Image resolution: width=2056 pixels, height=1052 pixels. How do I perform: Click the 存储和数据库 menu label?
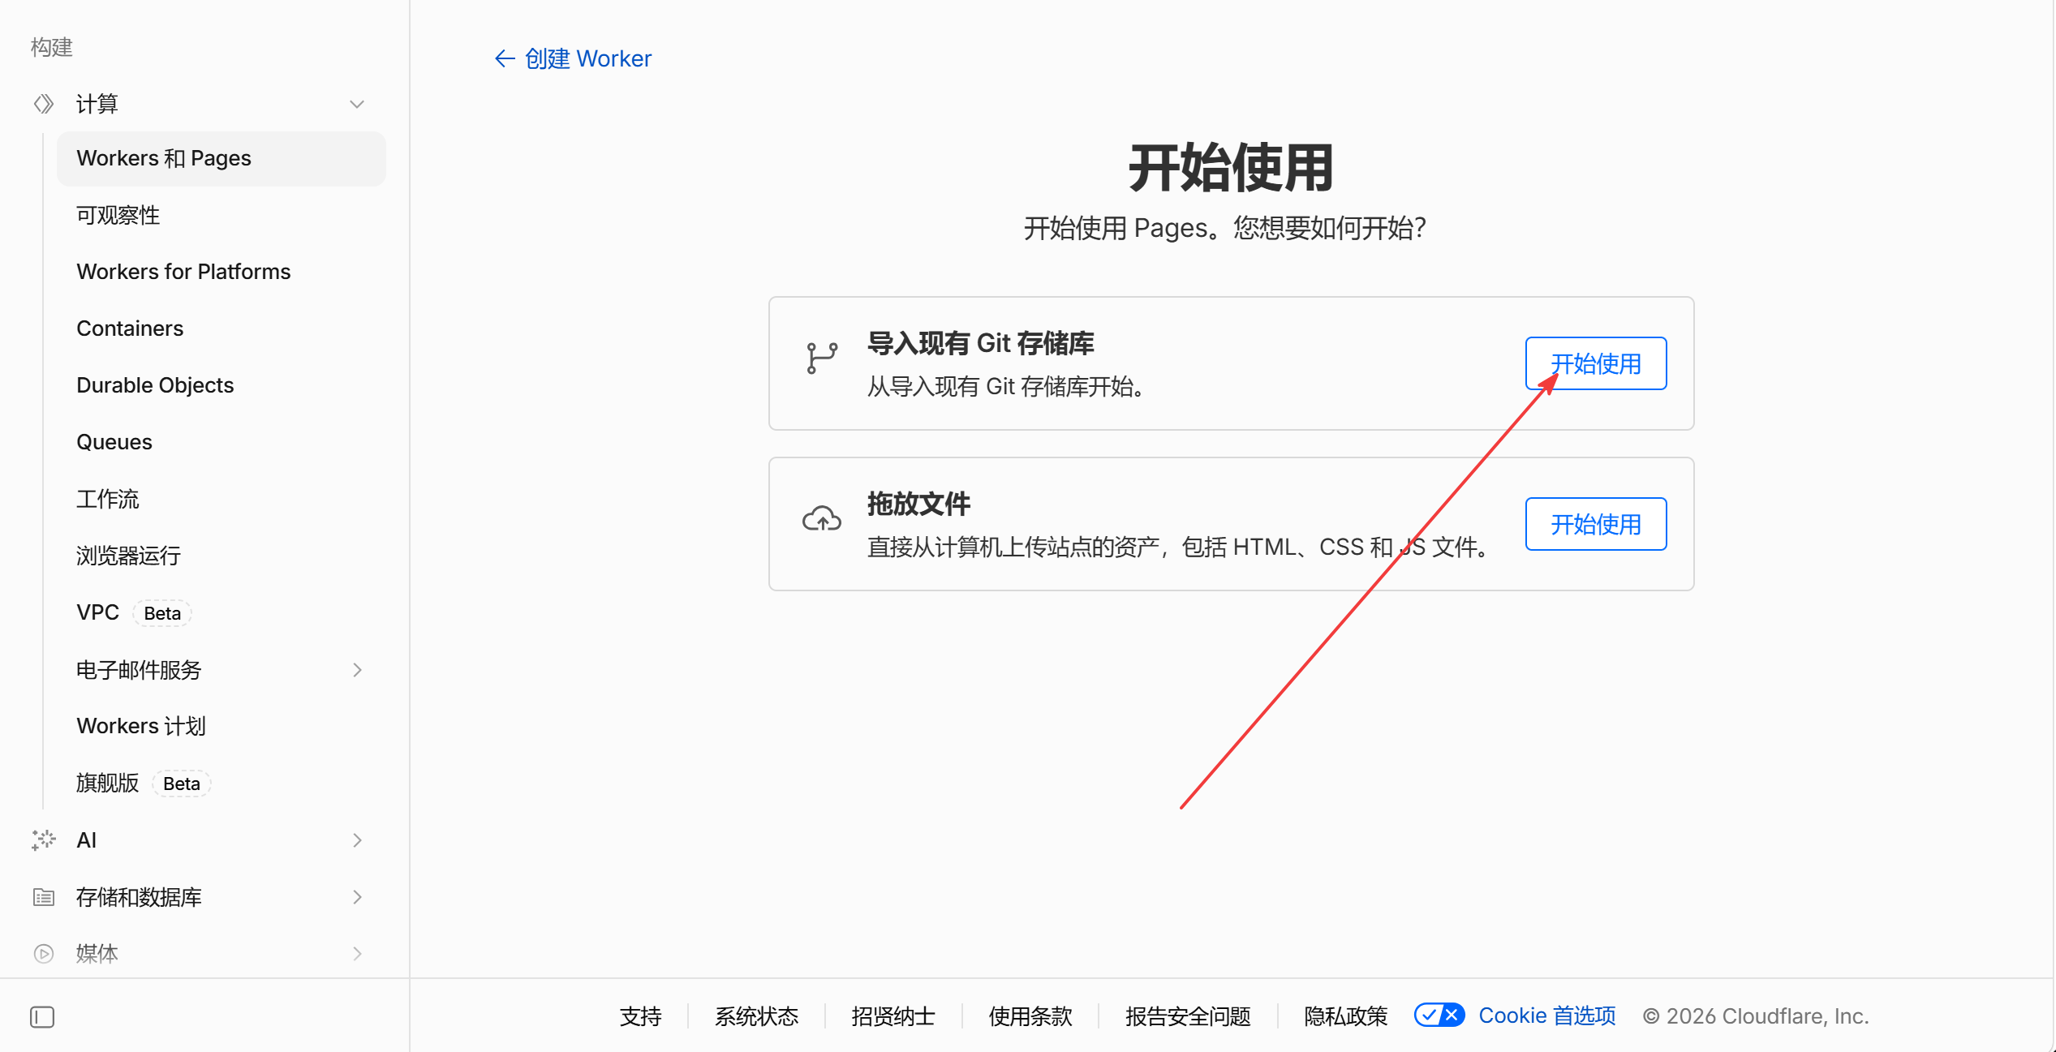139,897
